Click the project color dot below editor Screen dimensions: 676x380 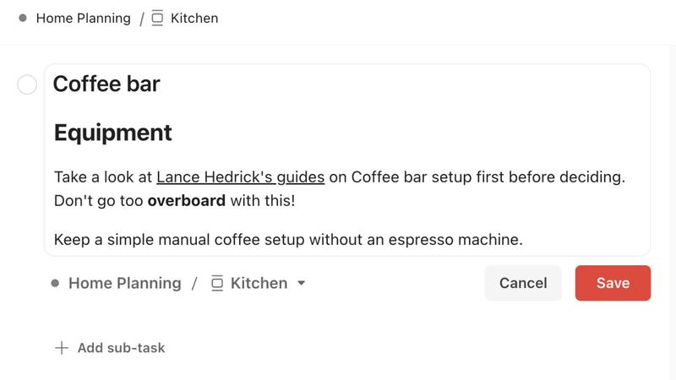pos(55,283)
